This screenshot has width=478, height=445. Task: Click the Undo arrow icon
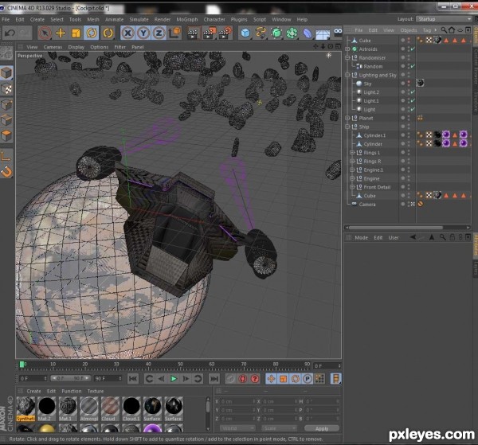[10, 33]
